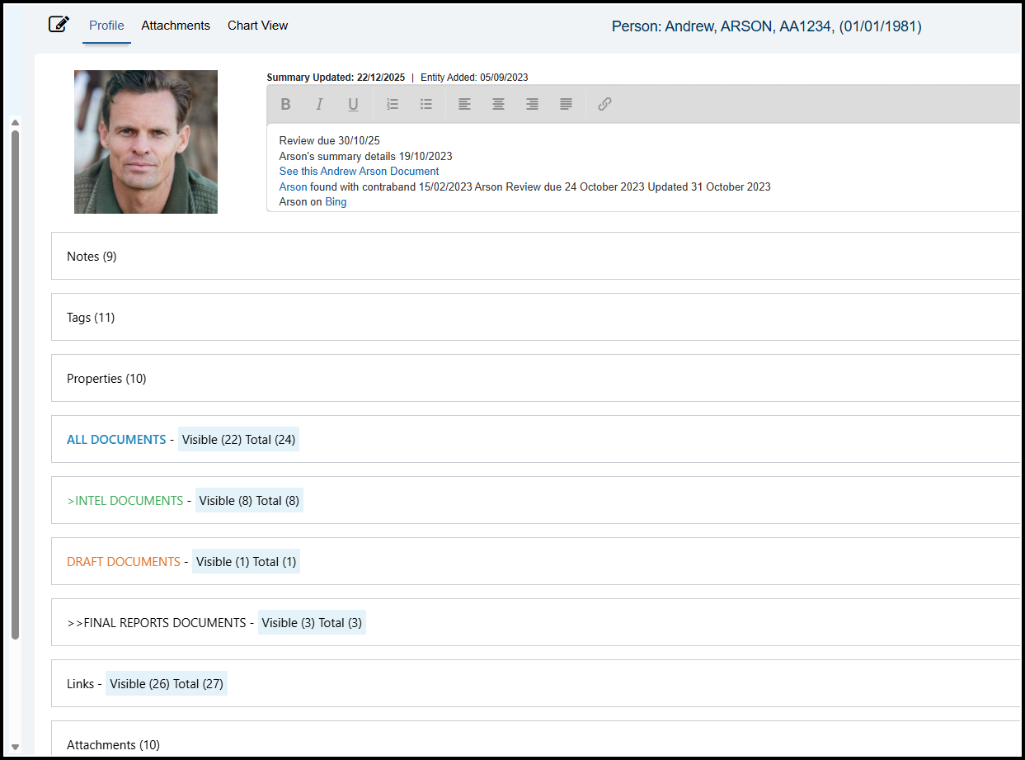The width and height of the screenshot is (1025, 760).
Task: Align summary text to the right
Action: 533,104
